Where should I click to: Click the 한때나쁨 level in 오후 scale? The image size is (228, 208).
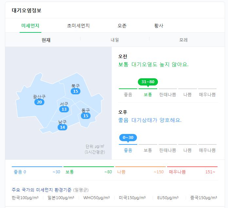click(167, 150)
